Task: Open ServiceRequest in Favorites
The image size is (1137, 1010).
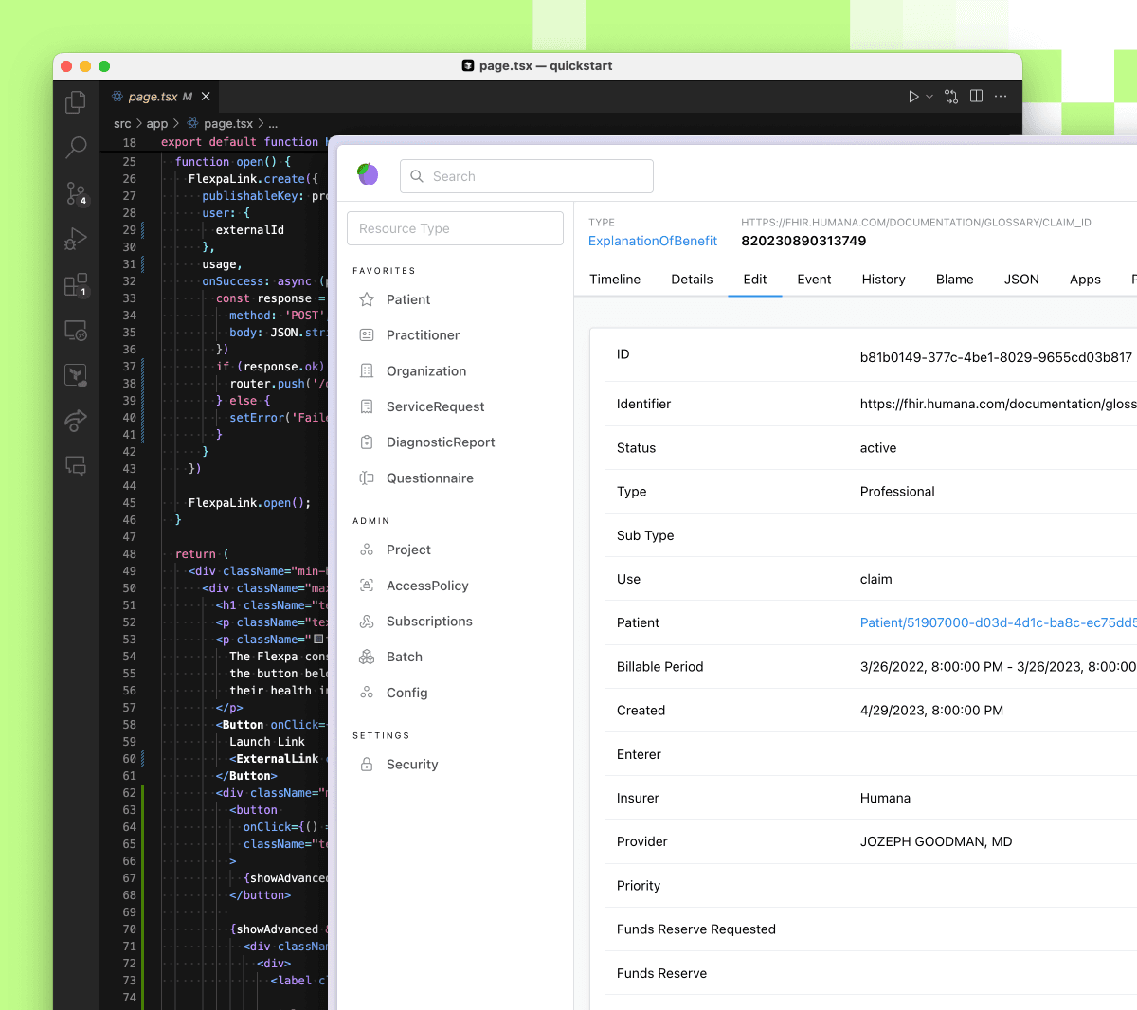Action: coord(435,406)
